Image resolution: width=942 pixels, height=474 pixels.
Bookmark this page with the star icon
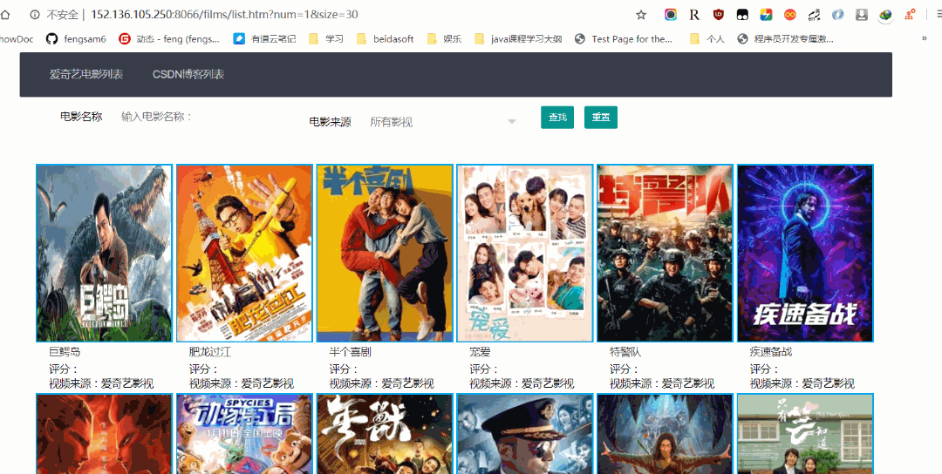tap(641, 15)
